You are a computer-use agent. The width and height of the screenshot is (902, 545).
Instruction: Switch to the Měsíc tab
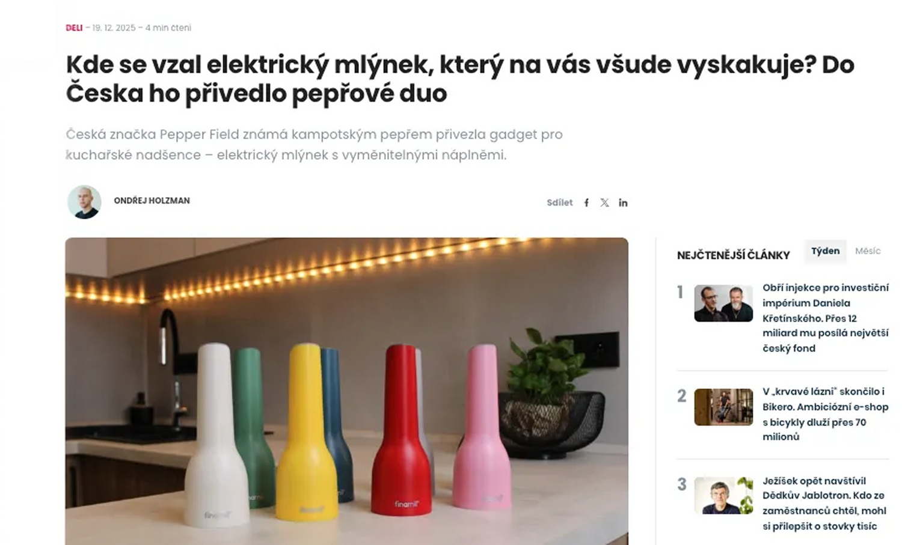[868, 251]
